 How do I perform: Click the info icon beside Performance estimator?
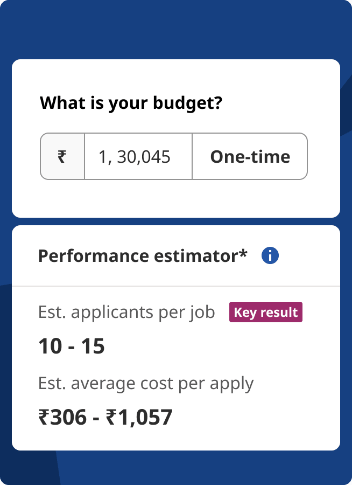tap(270, 256)
